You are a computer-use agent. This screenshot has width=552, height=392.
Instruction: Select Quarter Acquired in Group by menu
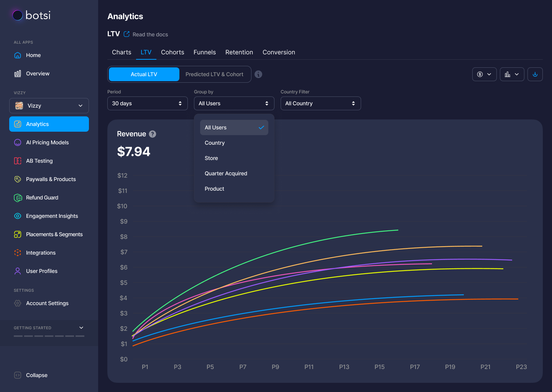pos(226,173)
